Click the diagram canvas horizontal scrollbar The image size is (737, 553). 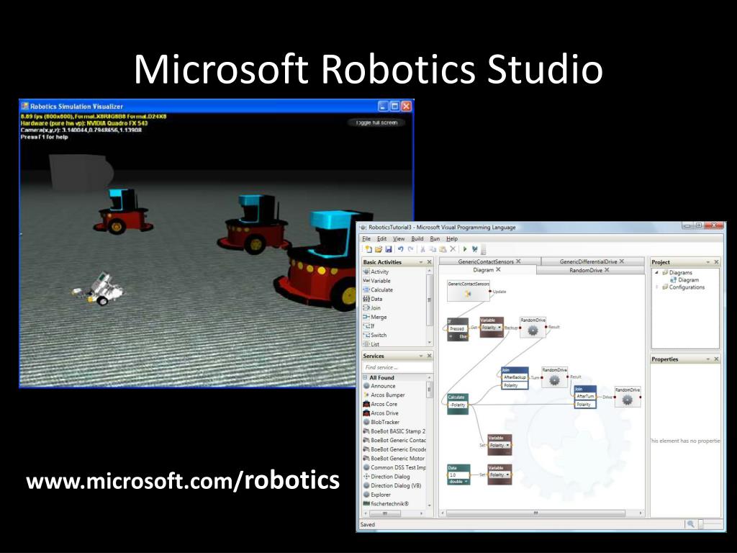[x=535, y=513]
